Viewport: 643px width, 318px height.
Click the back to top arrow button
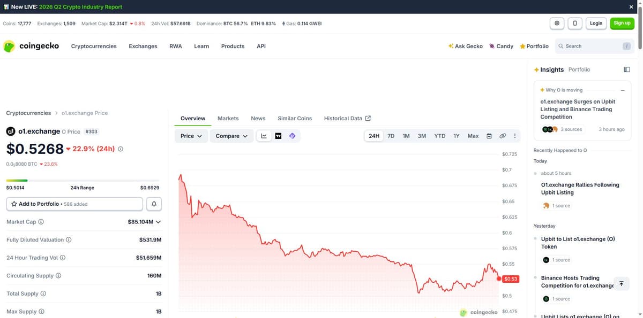(621, 284)
